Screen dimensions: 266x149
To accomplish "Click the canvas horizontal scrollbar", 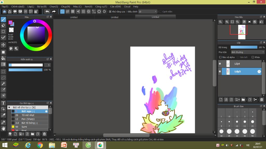I will [126, 135].
